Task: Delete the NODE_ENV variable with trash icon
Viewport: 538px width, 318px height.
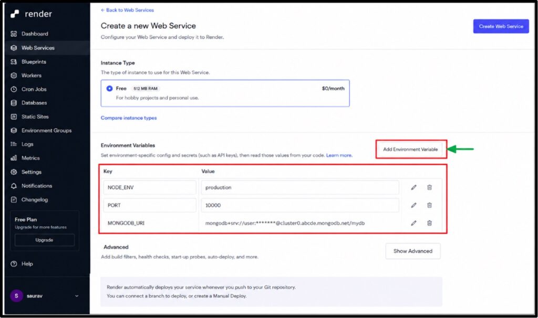Action: point(429,187)
